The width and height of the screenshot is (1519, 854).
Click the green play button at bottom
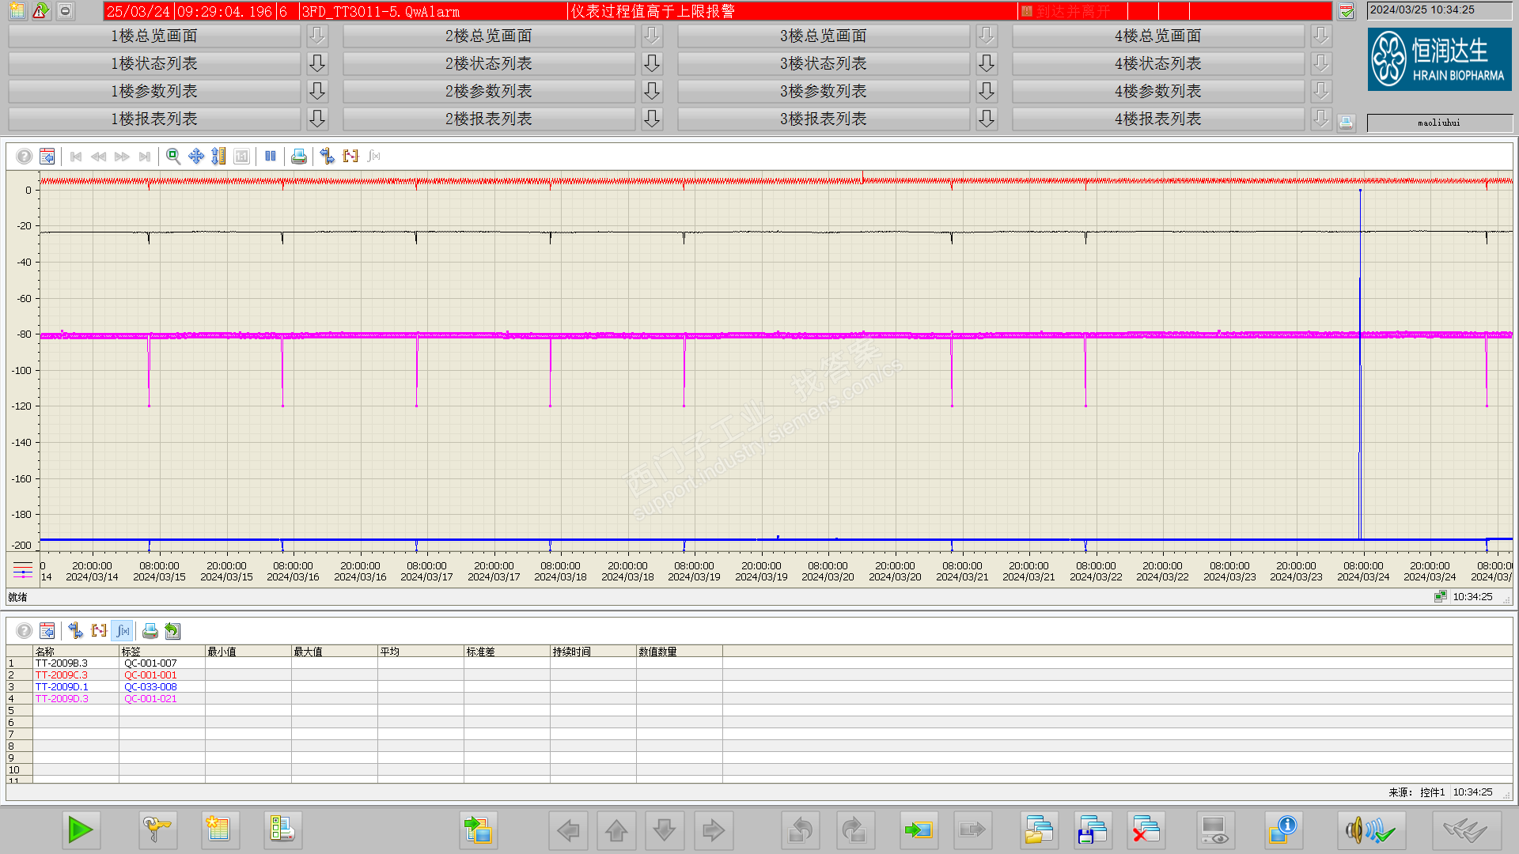[81, 830]
